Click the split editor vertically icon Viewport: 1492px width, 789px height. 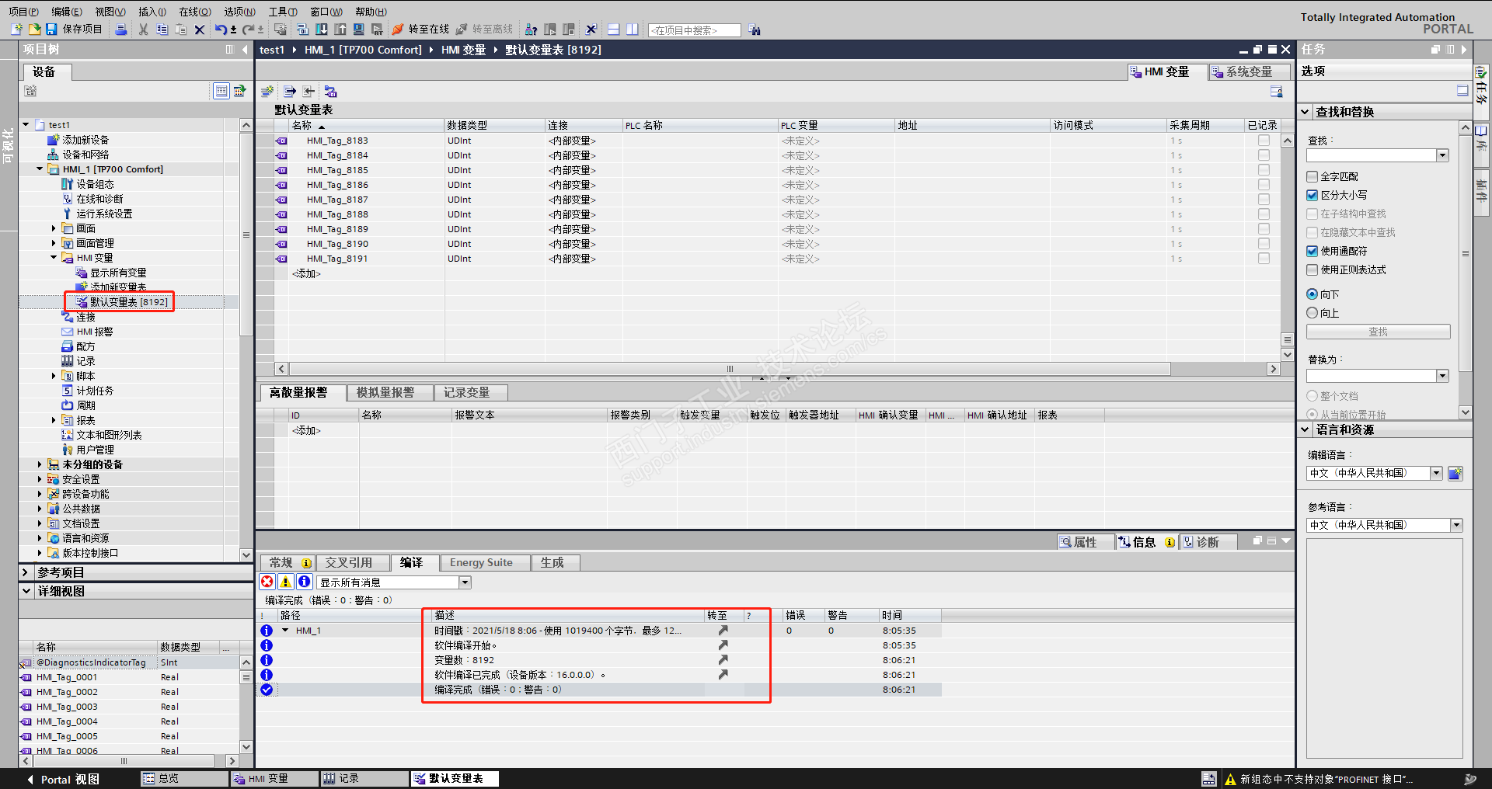point(633,30)
